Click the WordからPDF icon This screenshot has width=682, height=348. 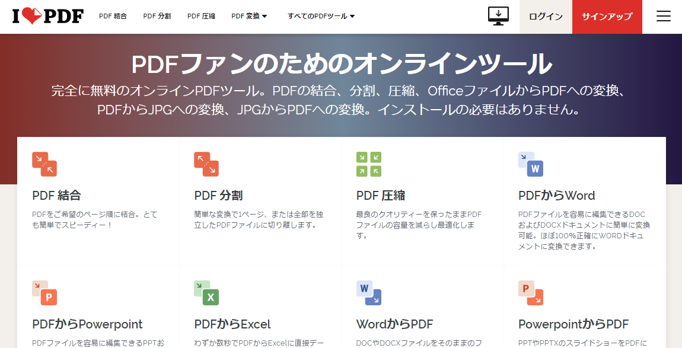369,293
